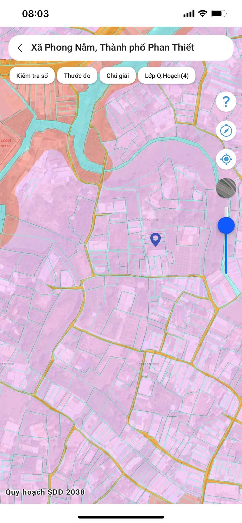The width and height of the screenshot is (242, 523).
Task: Tap the Wi-Fi status icon
Action: [202, 14]
